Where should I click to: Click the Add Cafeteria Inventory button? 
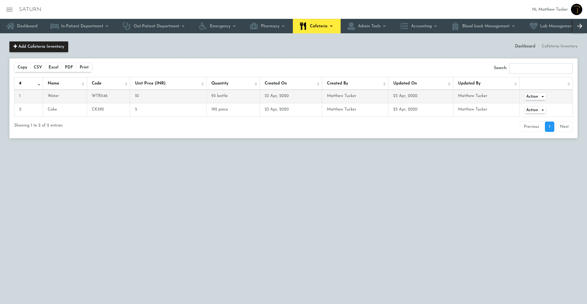(39, 46)
